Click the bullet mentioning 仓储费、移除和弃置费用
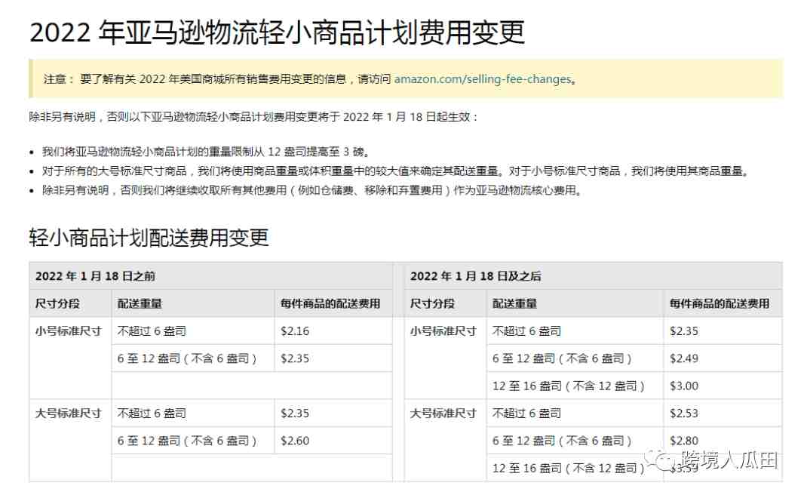Screen dimensions: 804x495 click(x=312, y=191)
